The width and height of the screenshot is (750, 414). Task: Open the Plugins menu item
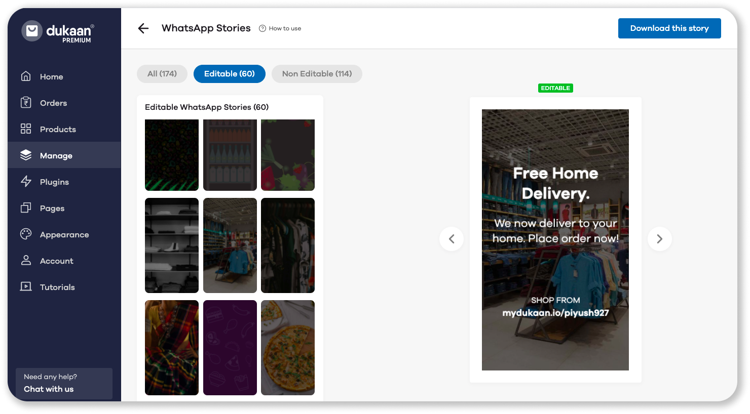click(64, 182)
